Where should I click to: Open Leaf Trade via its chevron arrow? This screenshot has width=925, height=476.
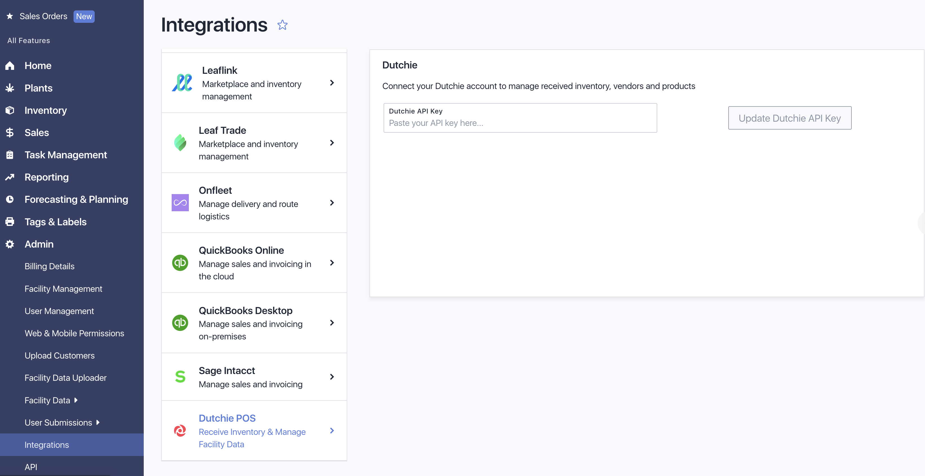332,143
